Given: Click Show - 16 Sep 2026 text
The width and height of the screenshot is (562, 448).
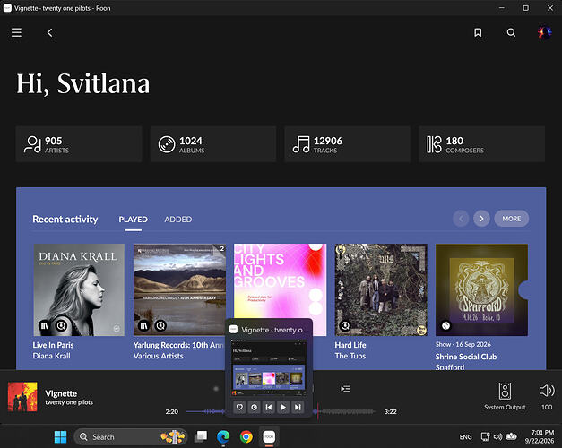Looking at the screenshot, I should [463, 344].
